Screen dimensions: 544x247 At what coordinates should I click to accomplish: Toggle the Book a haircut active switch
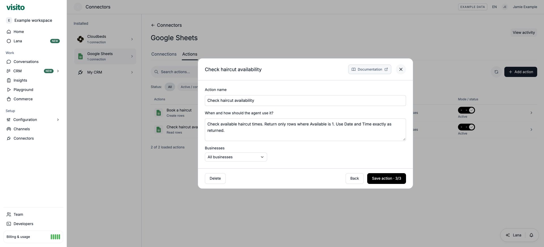[x=466, y=110]
